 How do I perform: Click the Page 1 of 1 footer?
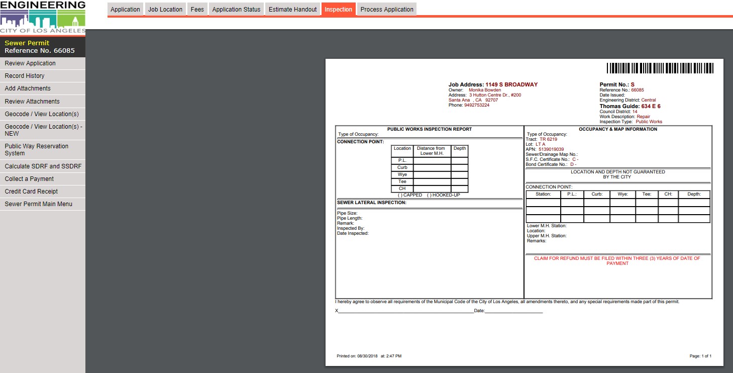pyautogui.click(x=700, y=356)
